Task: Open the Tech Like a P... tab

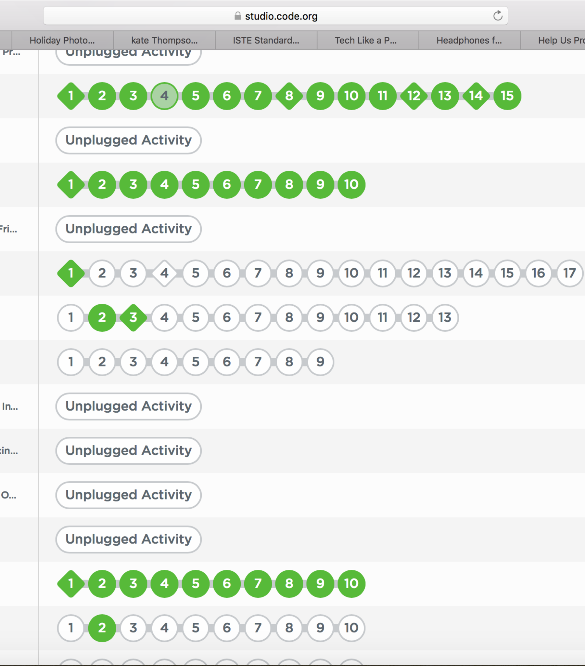Action: (x=365, y=40)
